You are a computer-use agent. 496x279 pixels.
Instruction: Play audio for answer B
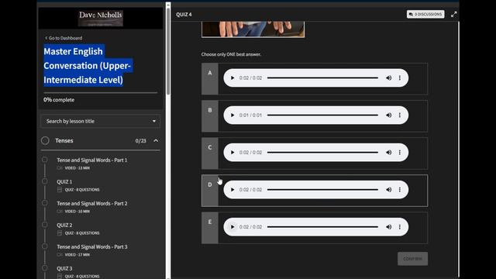coord(232,115)
